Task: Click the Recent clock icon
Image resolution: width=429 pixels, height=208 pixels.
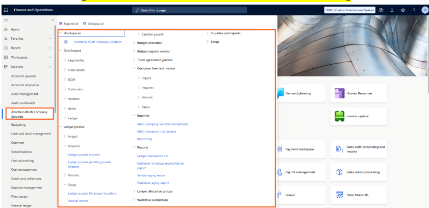Action: tap(6, 48)
